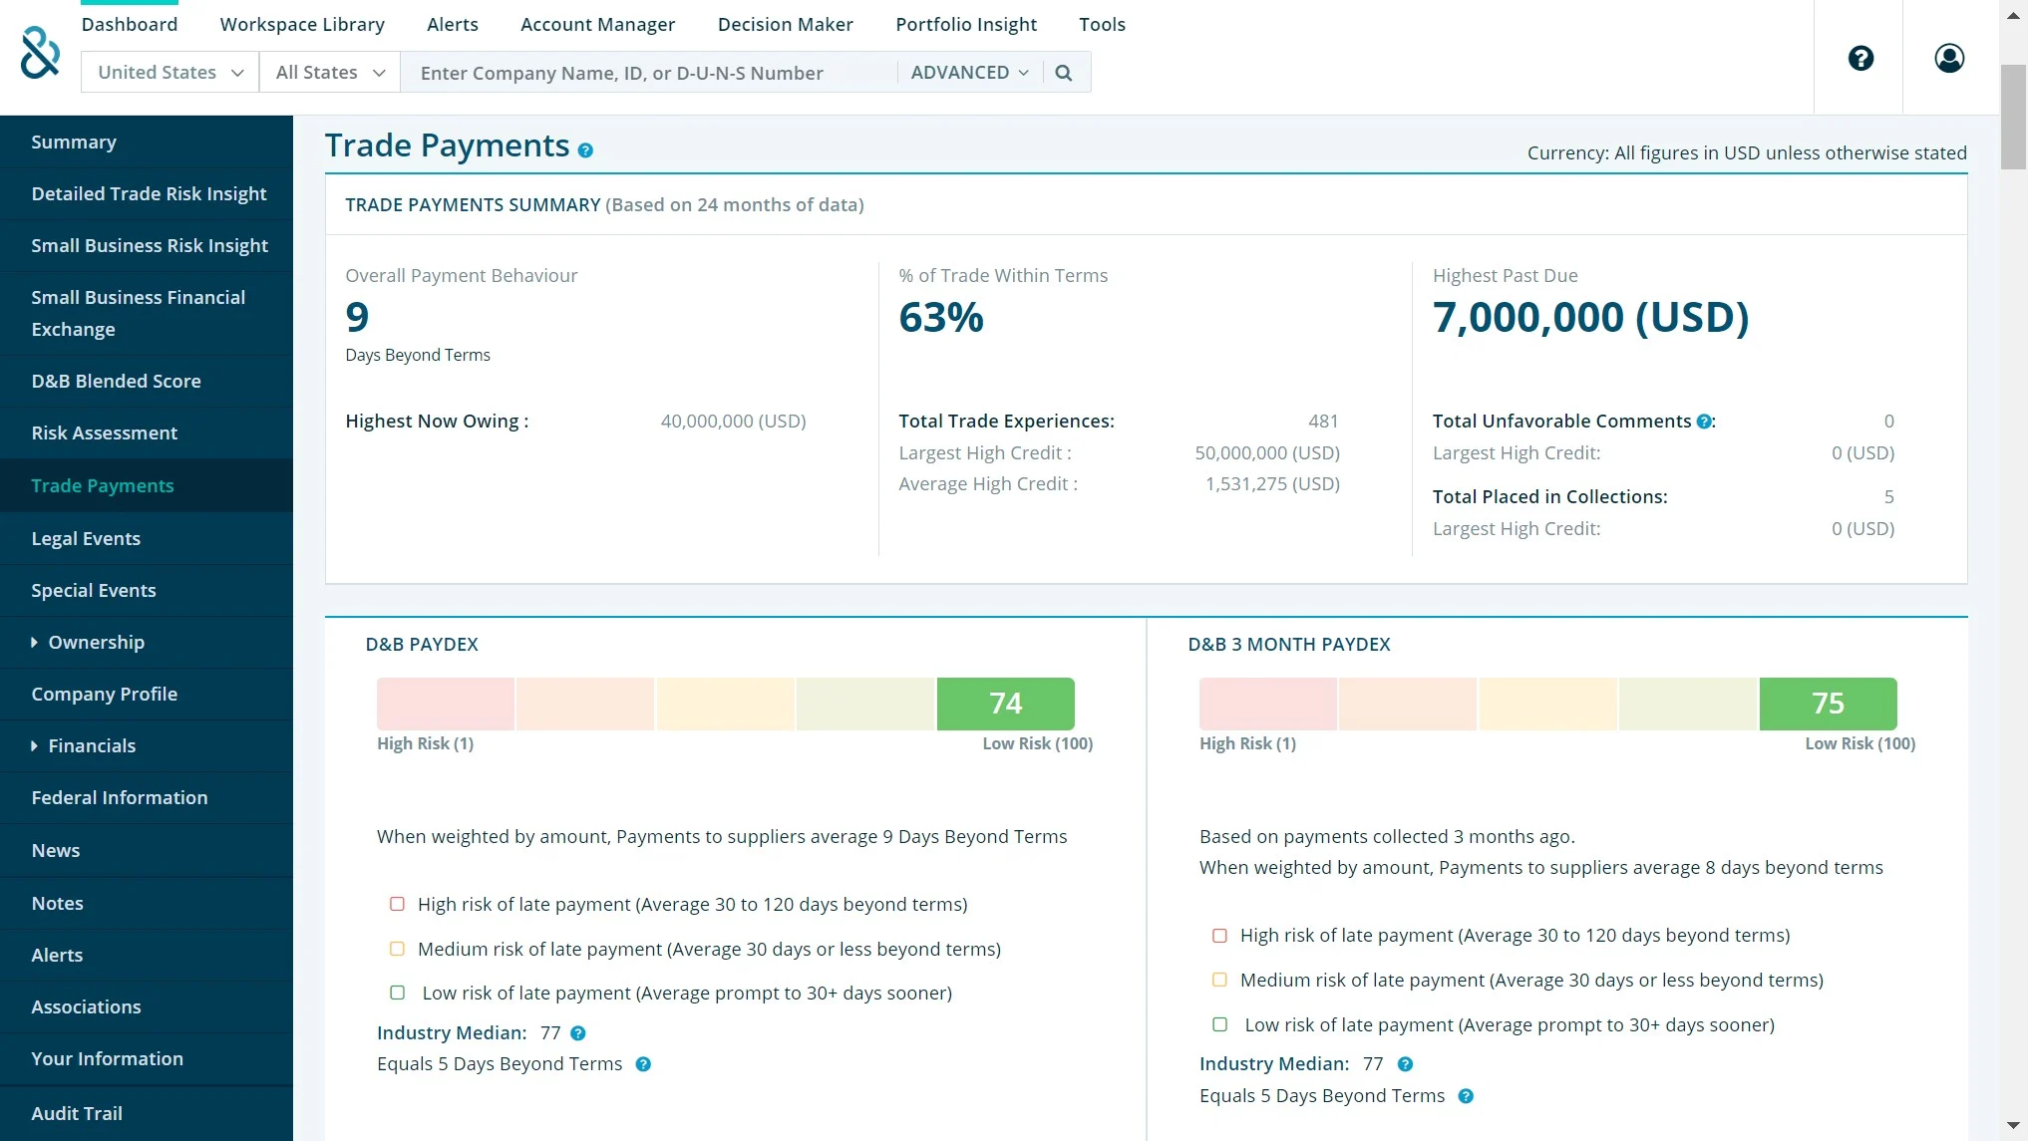
Task: Click green Low risk legend box under 3 Month PAYDEX
Action: pos(1219,1024)
